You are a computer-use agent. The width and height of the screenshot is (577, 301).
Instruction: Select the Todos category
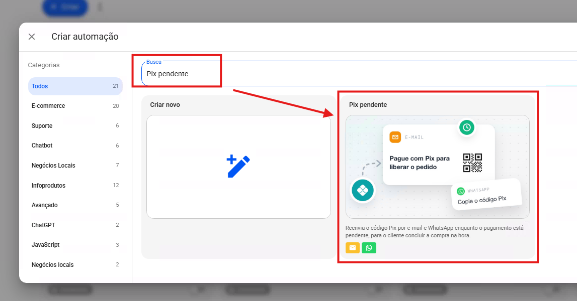point(75,86)
